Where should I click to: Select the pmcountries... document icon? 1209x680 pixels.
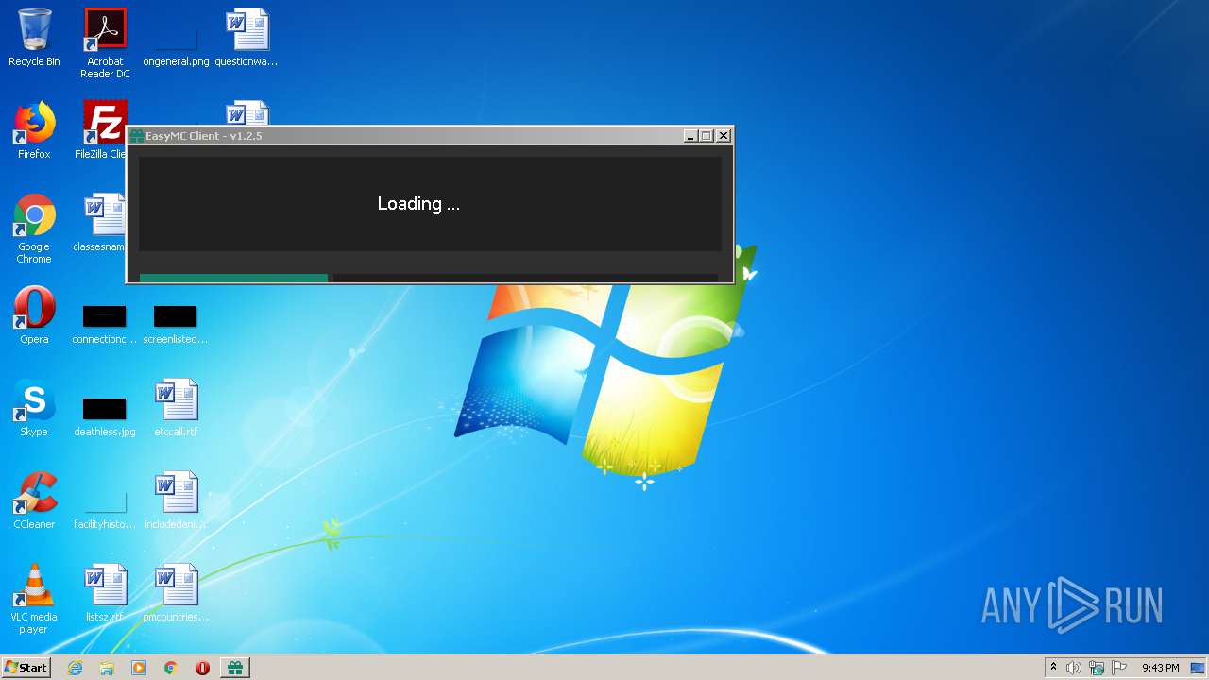[x=176, y=593]
